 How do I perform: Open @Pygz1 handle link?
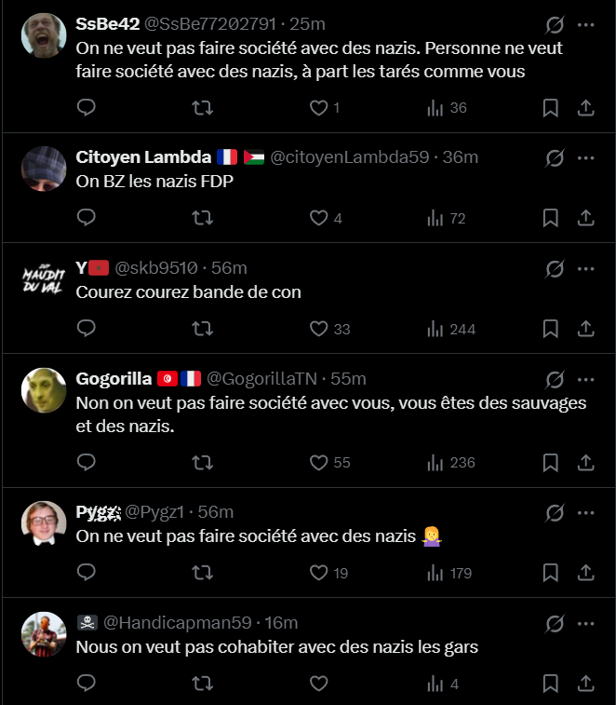[154, 511]
